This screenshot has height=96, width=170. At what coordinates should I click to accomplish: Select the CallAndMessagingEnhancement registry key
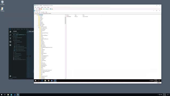[x=47, y=47]
